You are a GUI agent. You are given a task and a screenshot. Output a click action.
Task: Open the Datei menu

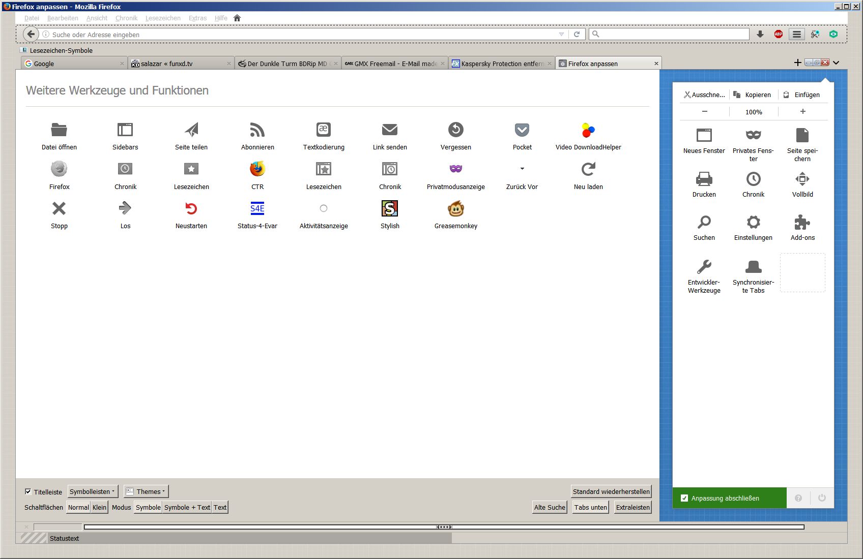[x=32, y=18]
